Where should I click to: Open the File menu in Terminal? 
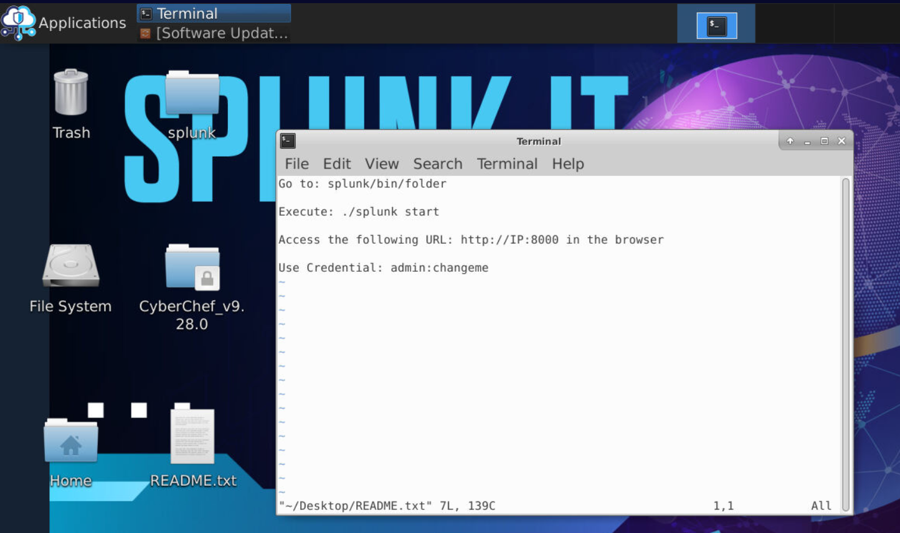[x=296, y=164]
